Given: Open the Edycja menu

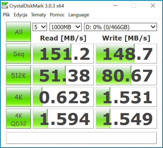Looking at the screenshot, I should (20, 15).
